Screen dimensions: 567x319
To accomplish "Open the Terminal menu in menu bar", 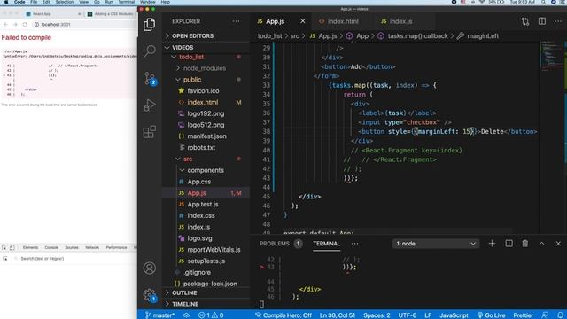I will click(126, 2).
